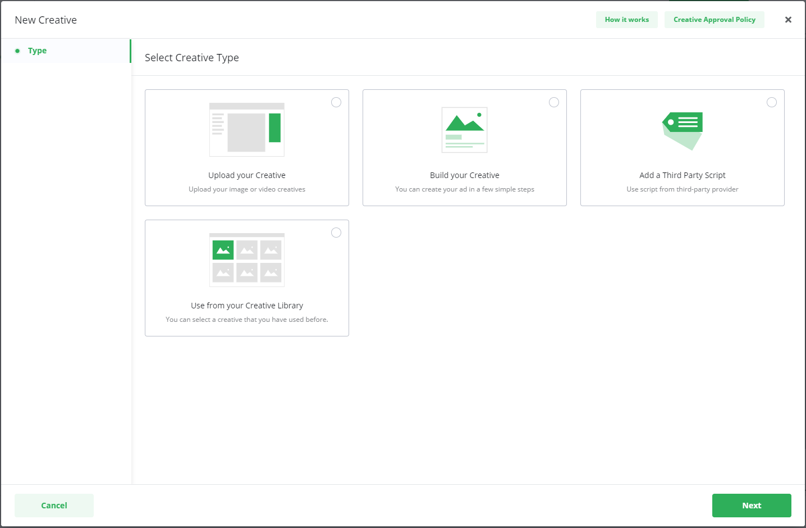Click the Build your Creative image icon

[465, 130]
